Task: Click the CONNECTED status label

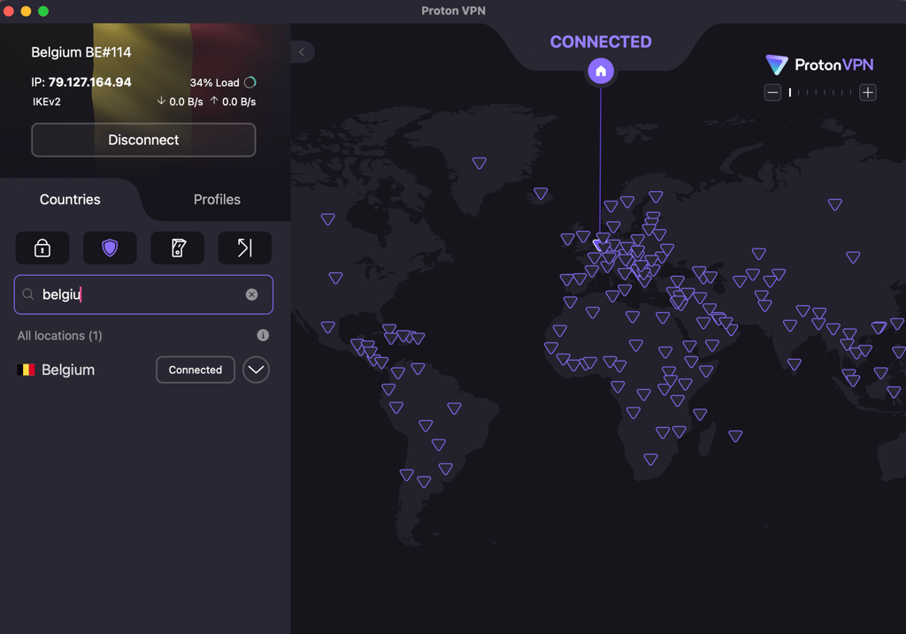Action: [601, 42]
